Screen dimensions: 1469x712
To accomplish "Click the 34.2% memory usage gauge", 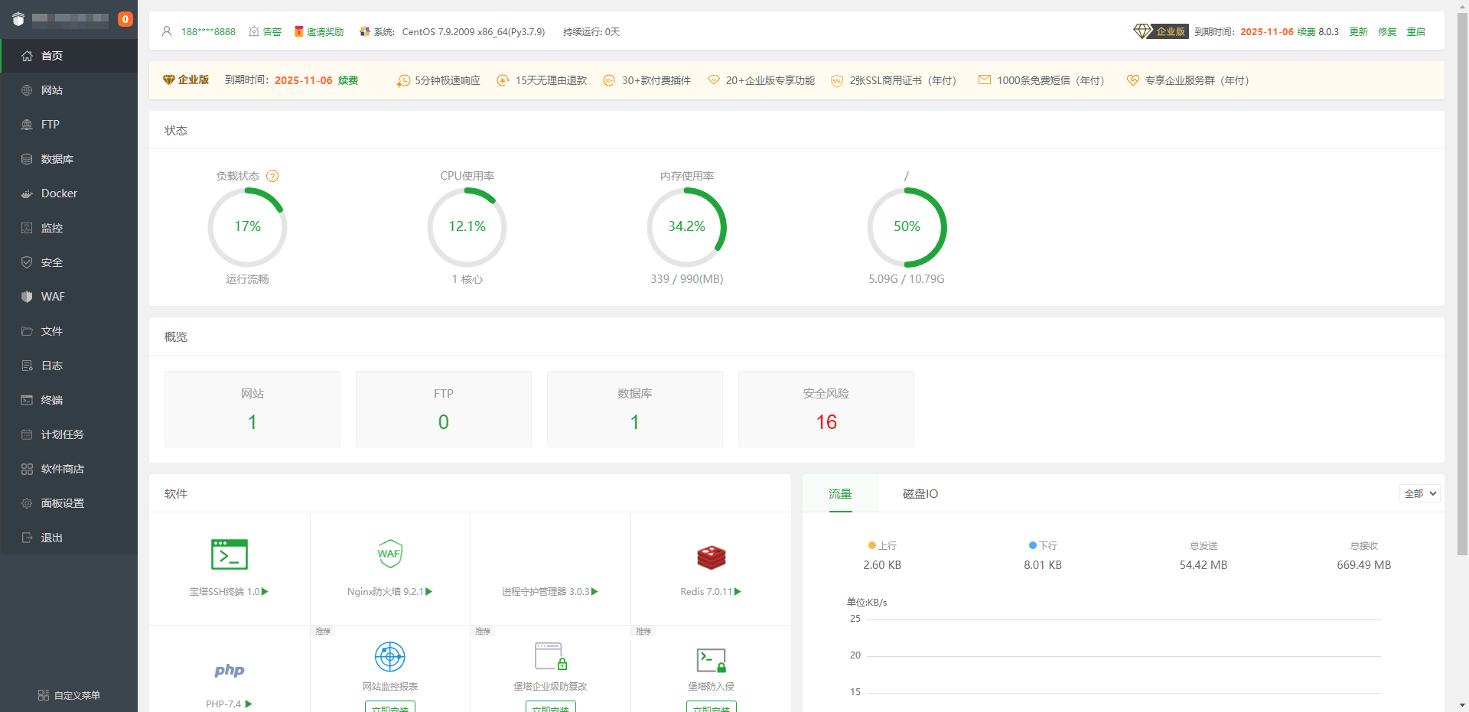I will [686, 227].
